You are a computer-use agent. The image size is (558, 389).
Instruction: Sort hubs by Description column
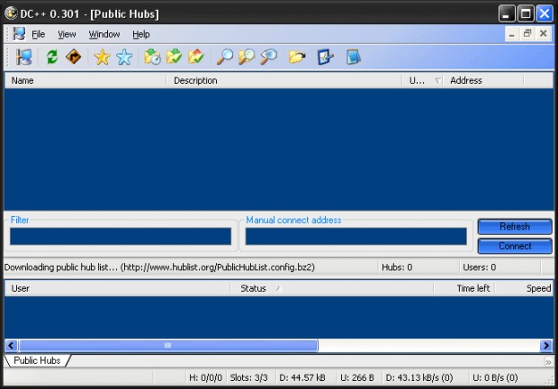[x=284, y=80]
